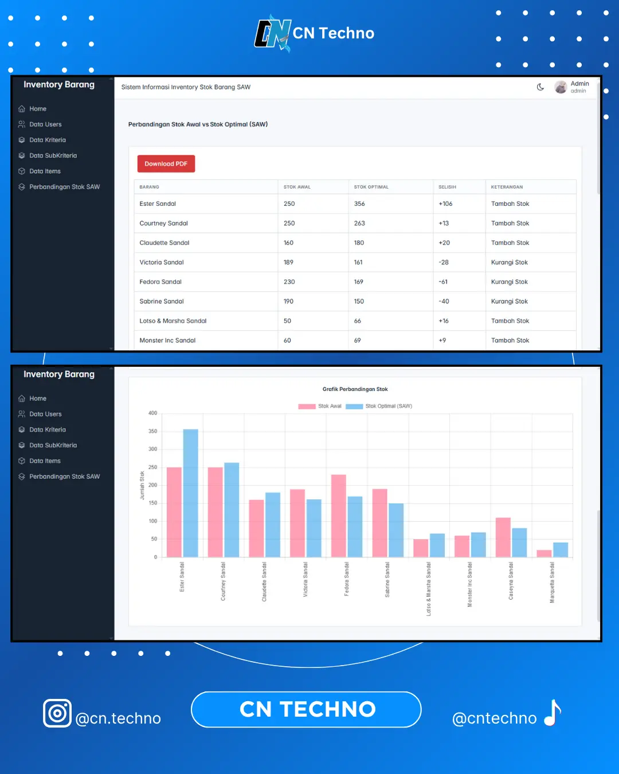The image size is (619, 774).
Task: Select the Victoria Sandal table row
Action: (355, 263)
